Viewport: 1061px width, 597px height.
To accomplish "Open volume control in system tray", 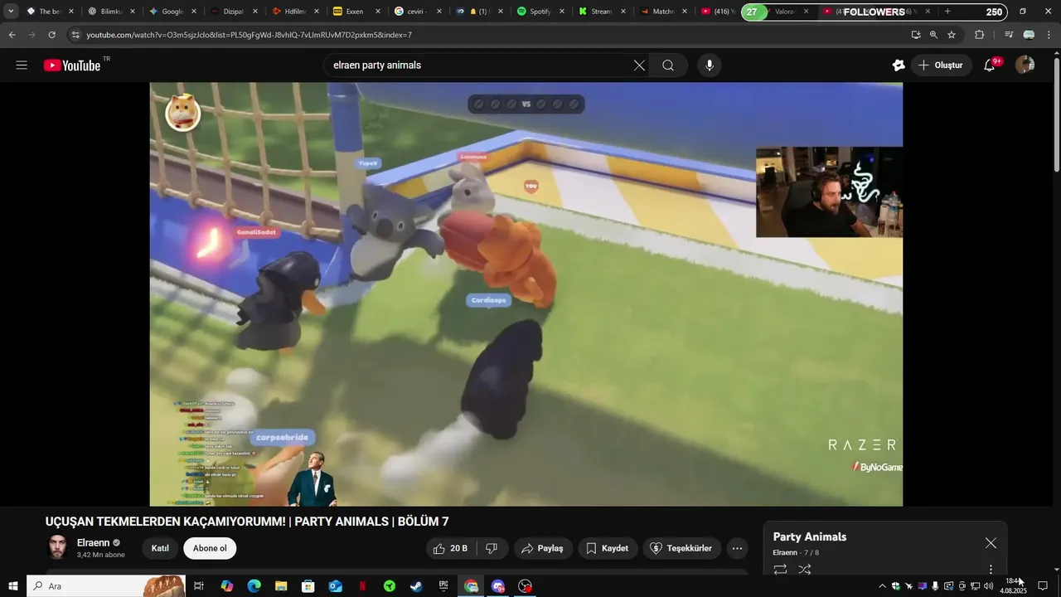I will tap(988, 586).
